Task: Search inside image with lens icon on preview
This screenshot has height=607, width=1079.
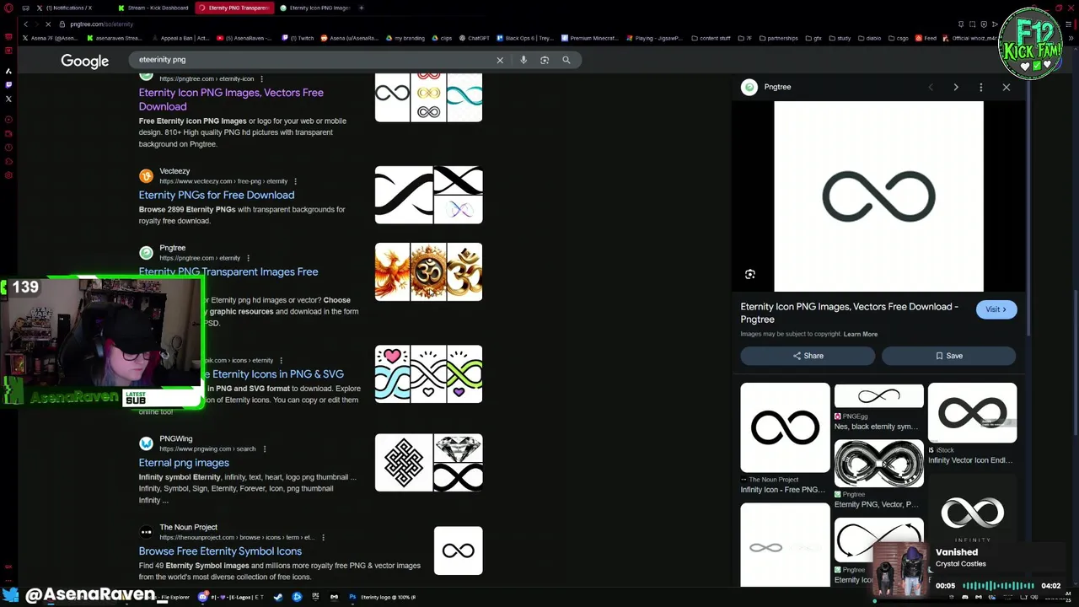Action: (750, 274)
